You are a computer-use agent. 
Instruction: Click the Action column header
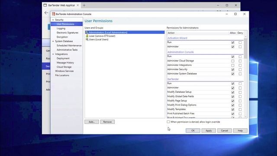pos(198,33)
